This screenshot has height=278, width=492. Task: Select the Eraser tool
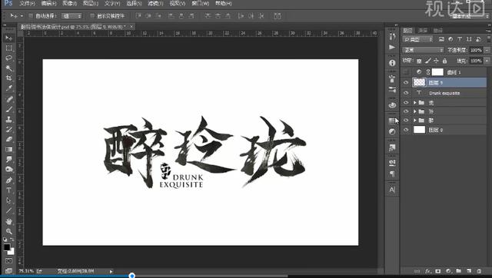(8, 139)
